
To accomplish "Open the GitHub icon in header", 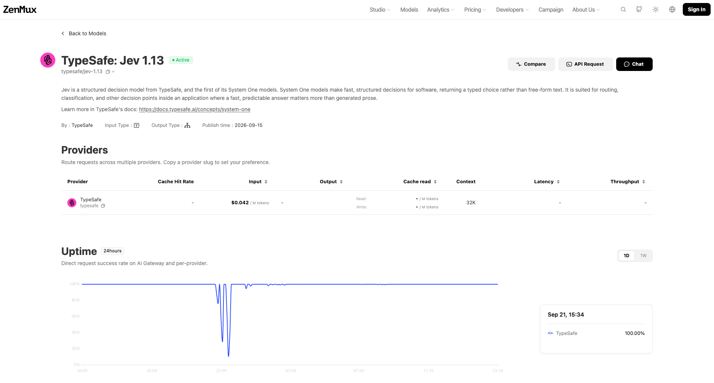I will click(639, 9).
